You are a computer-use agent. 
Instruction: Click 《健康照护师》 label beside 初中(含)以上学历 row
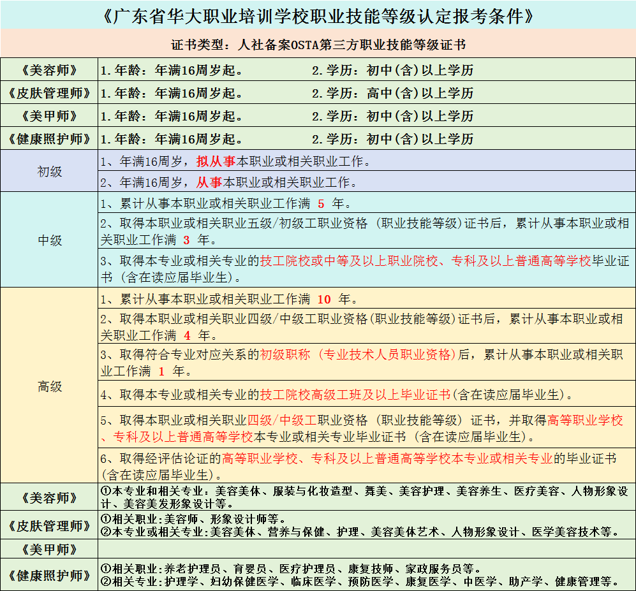click(49, 138)
